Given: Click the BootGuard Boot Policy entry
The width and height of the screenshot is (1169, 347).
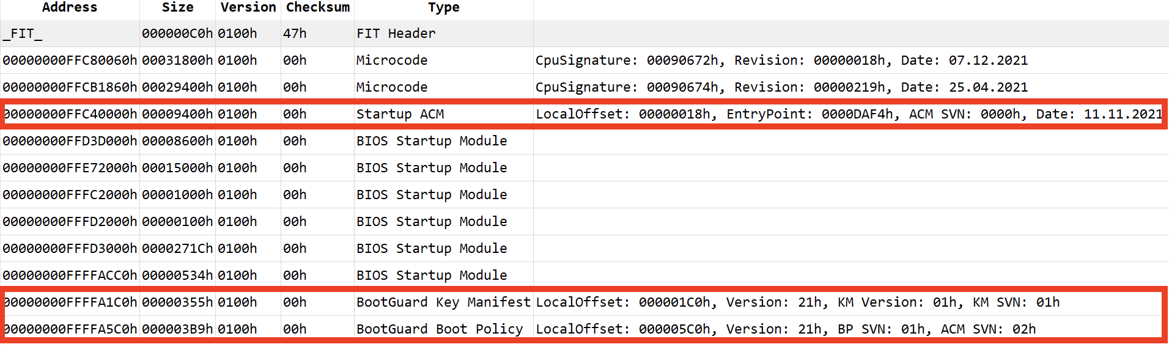Looking at the screenshot, I should pos(440,329).
